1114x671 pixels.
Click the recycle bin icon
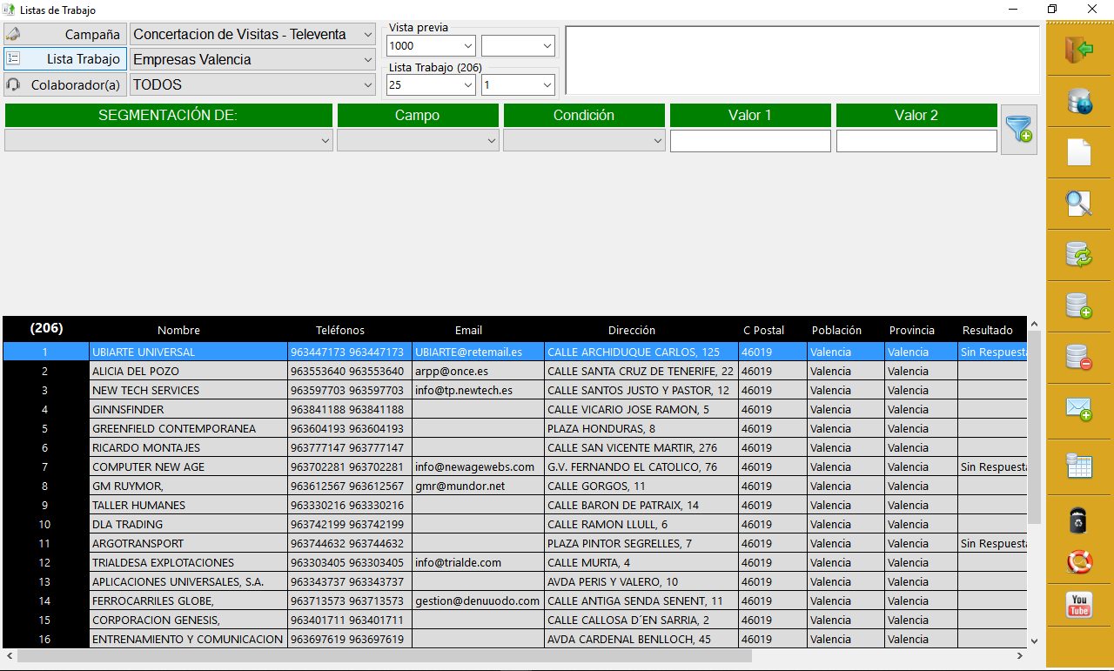pyautogui.click(x=1079, y=520)
